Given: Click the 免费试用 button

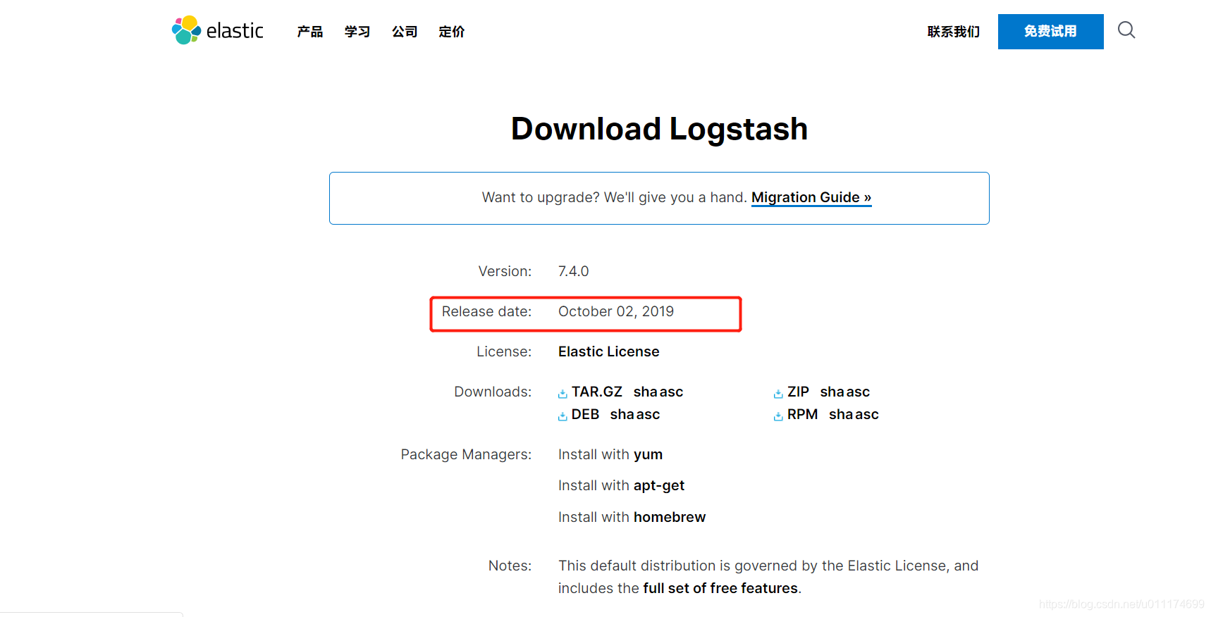Looking at the screenshot, I should pos(1051,32).
